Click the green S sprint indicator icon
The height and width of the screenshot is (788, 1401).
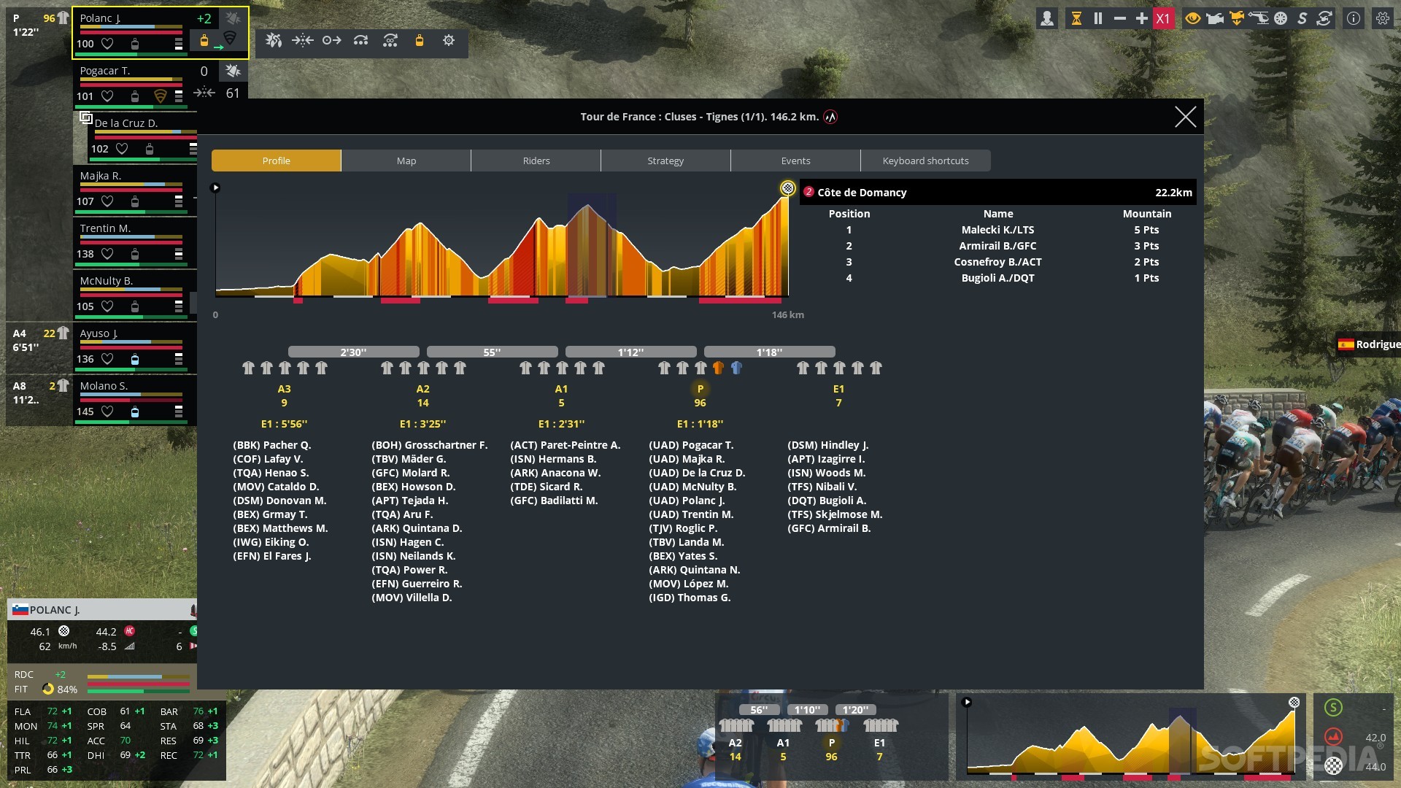coord(1333,707)
